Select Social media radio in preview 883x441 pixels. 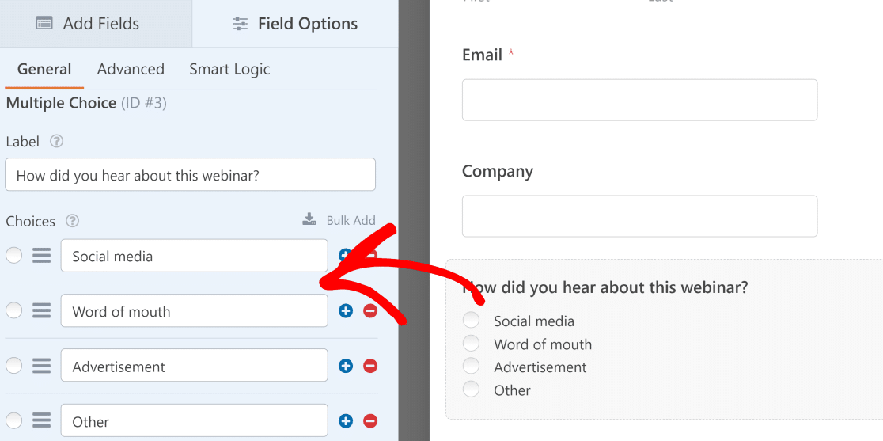(471, 320)
